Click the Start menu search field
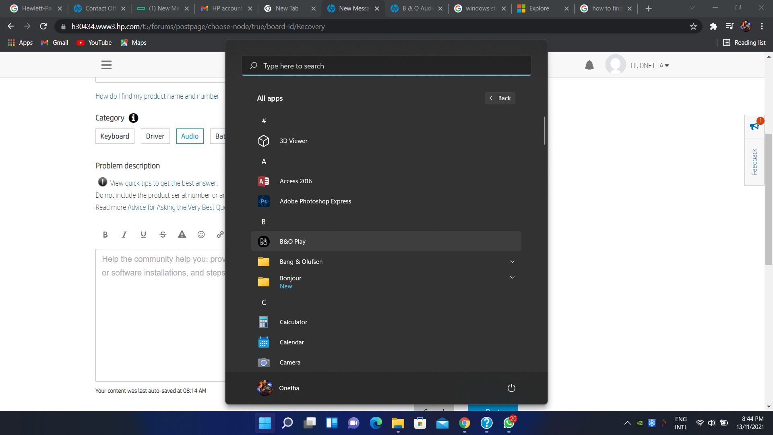Image resolution: width=773 pixels, height=435 pixels. [386, 66]
